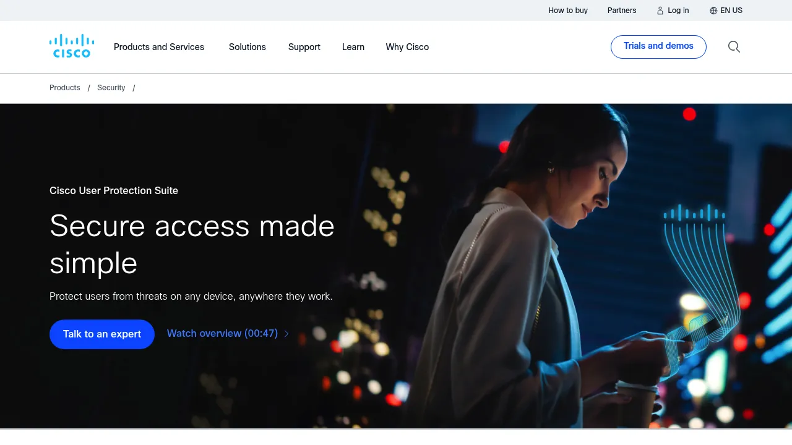792x445 pixels.
Task: Go to Products breadcrumb
Action: pos(65,88)
